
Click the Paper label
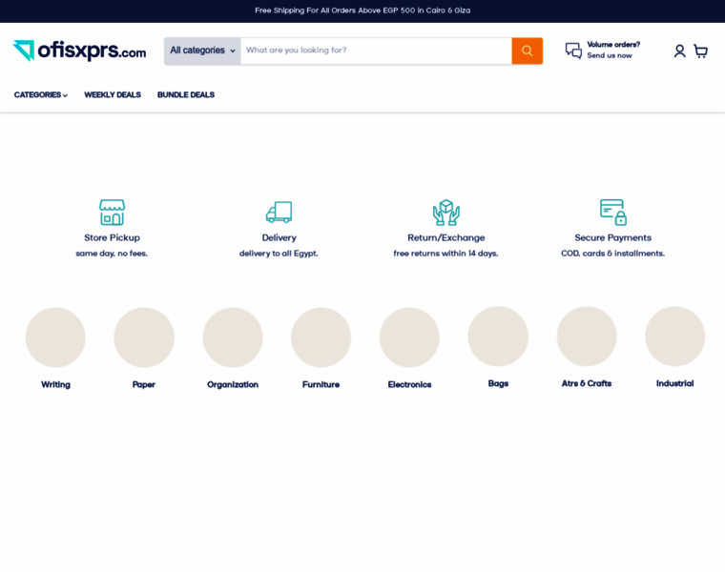pyautogui.click(x=144, y=384)
